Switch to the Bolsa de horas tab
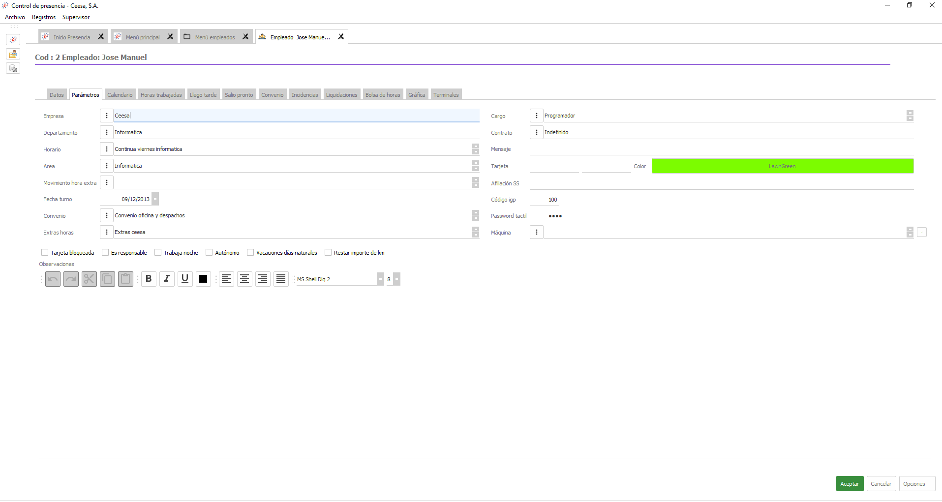This screenshot has width=942, height=502. pos(383,94)
